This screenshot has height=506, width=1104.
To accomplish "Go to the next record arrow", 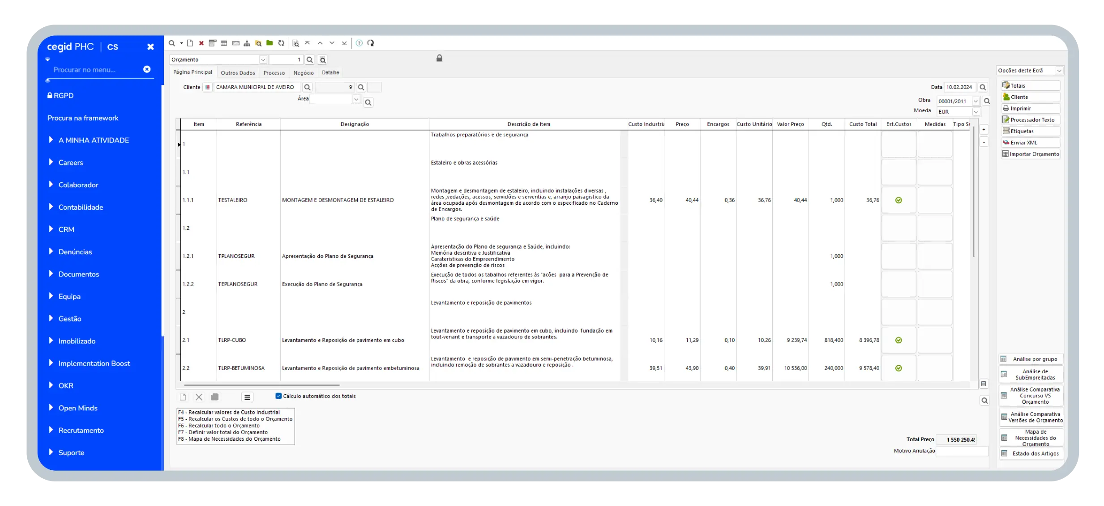I will (332, 43).
